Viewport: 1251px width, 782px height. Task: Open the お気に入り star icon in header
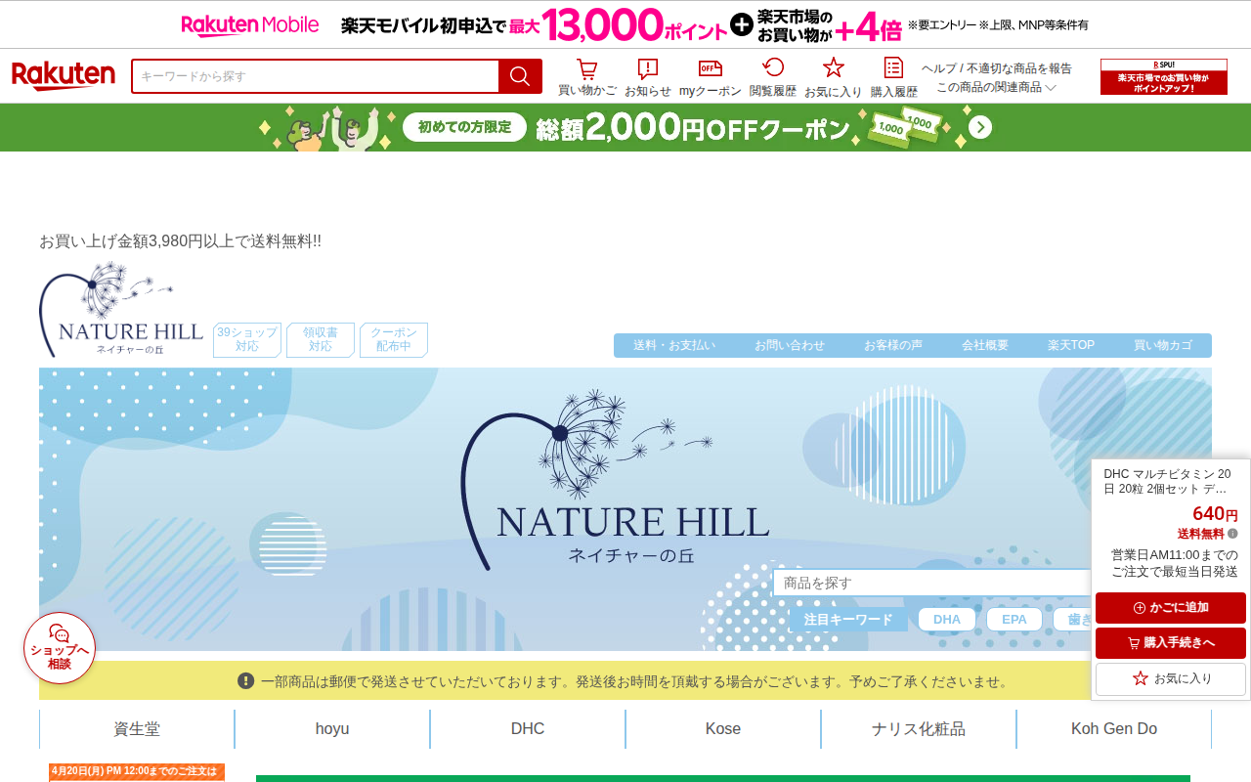pyautogui.click(x=834, y=77)
